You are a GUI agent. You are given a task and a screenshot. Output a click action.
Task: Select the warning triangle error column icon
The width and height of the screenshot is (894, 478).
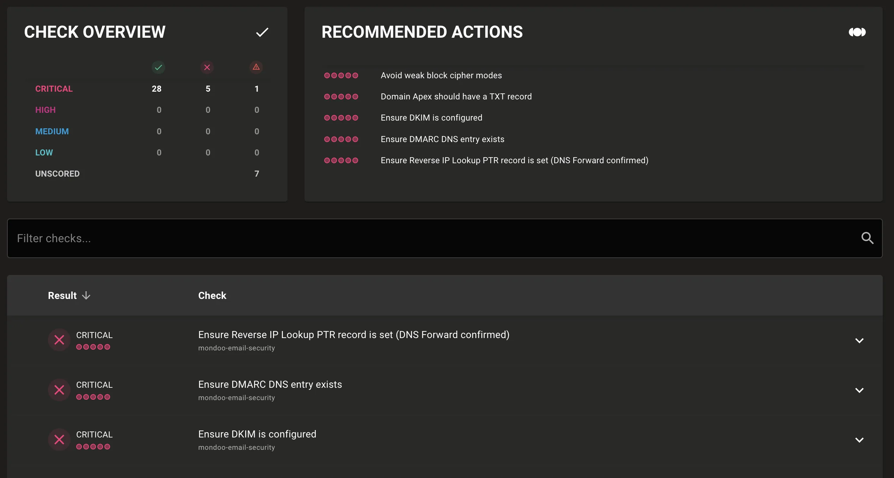click(256, 67)
